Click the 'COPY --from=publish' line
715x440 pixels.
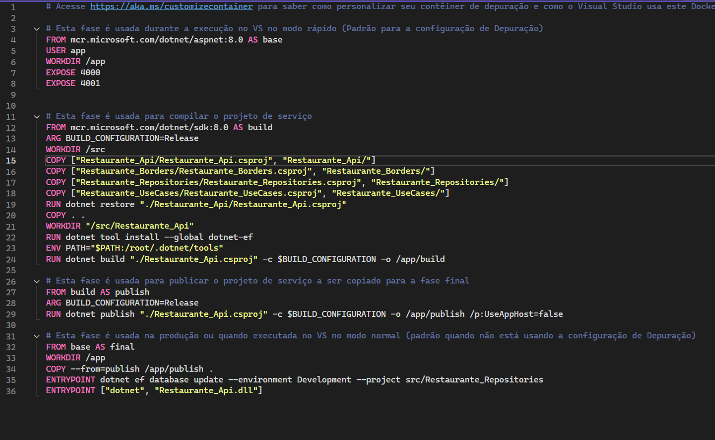[130, 369]
